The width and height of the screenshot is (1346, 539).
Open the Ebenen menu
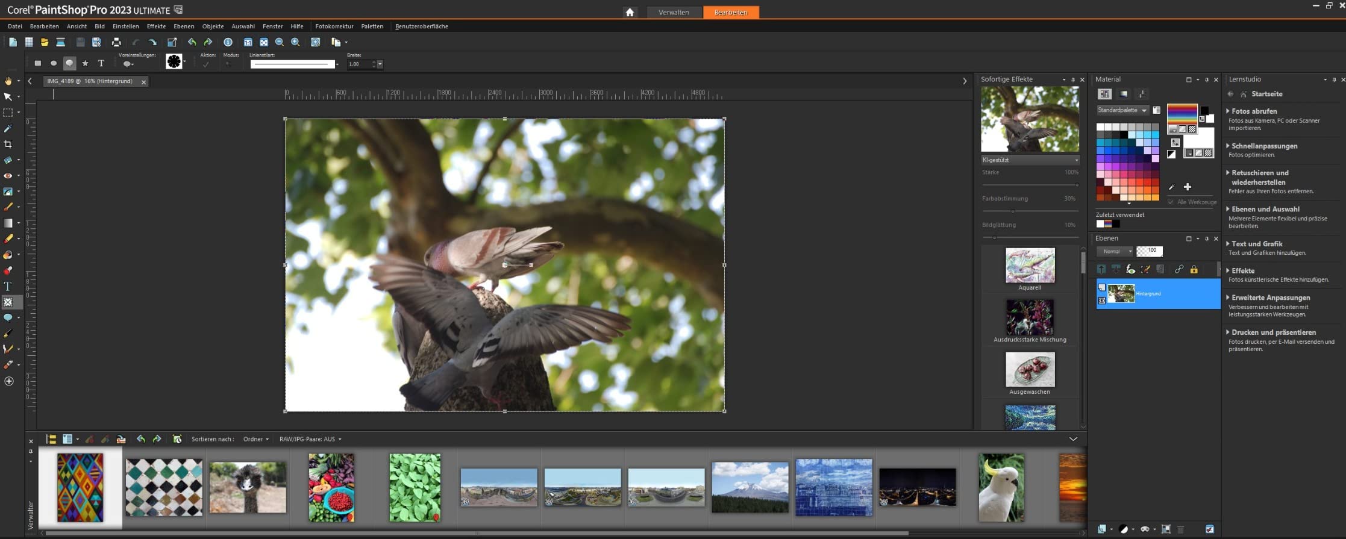[184, 26]
